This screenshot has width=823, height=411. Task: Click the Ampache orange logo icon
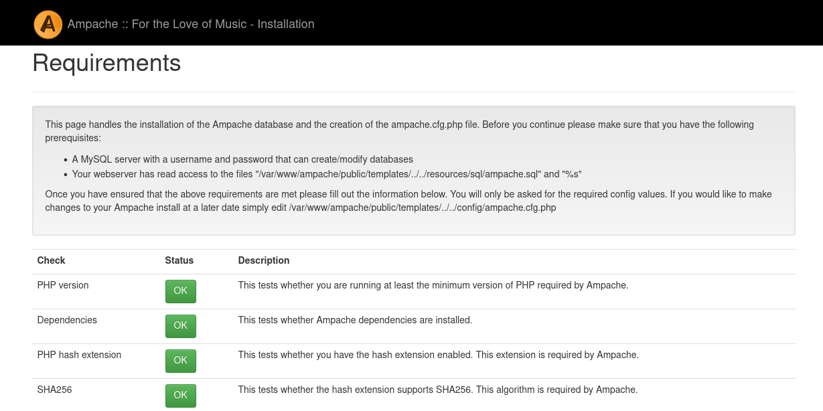(48, 24)
